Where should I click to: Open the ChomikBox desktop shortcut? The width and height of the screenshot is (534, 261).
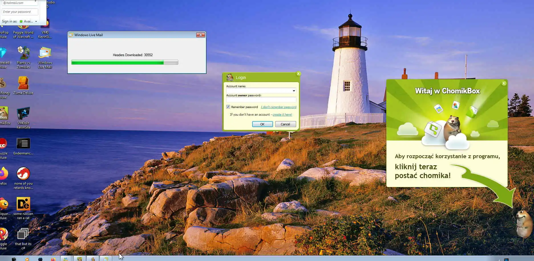click(5, 116)
